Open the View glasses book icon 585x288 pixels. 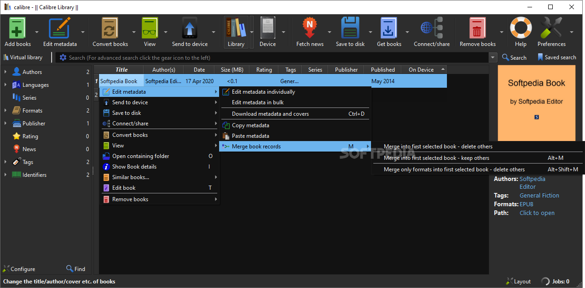[x=150, y=28]
